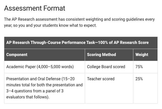Click 'AP Research assessment' in the intro sentence

click(x=34, y=19)
